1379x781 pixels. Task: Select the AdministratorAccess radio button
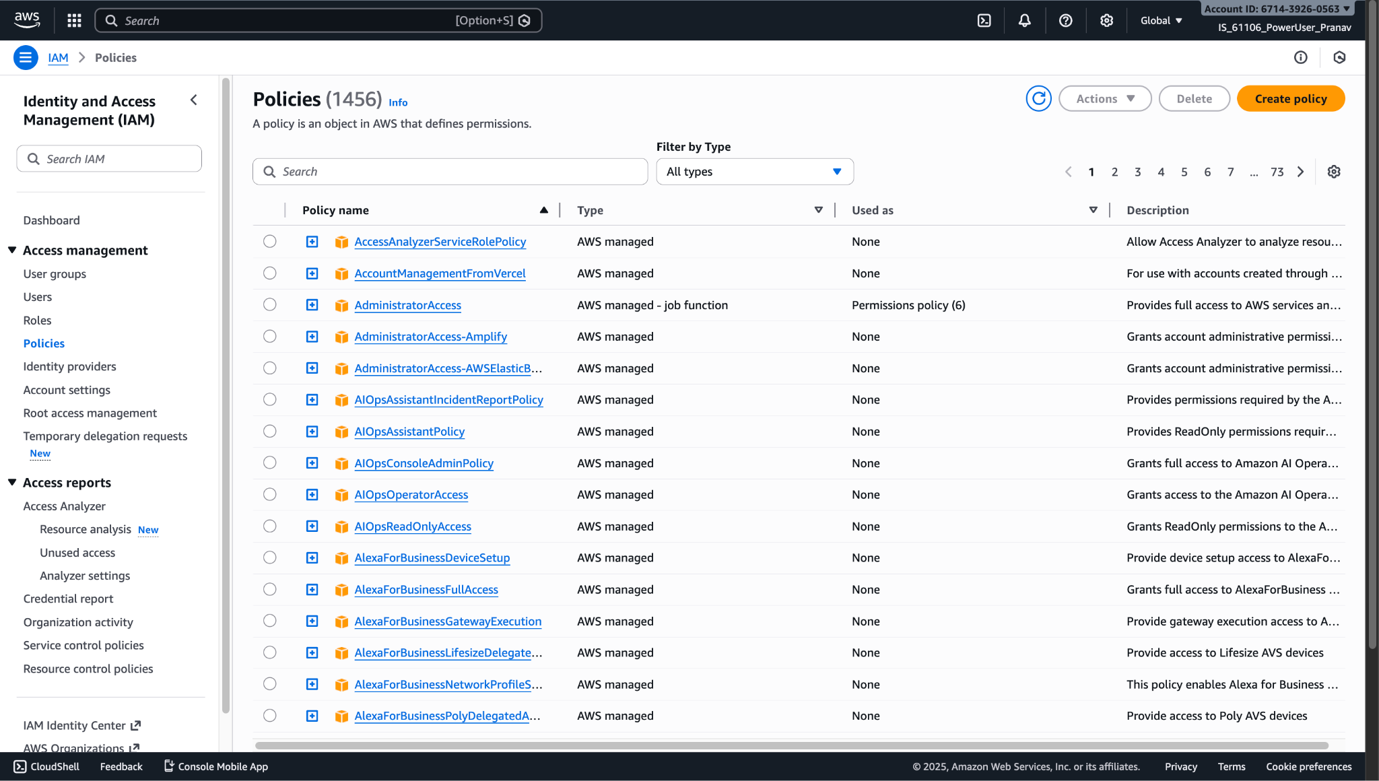click(269, 304)
